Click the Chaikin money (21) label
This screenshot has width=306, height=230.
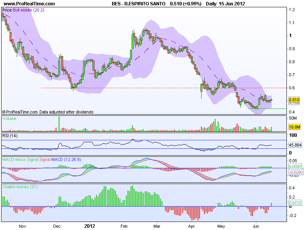[x=20, y=187]
